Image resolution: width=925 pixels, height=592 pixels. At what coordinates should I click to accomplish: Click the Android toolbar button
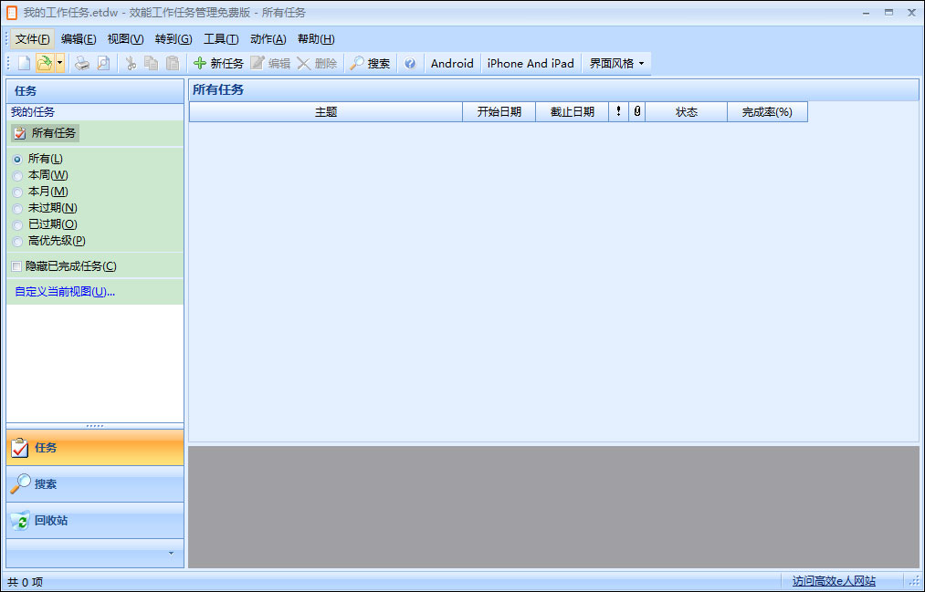(452, 63)
